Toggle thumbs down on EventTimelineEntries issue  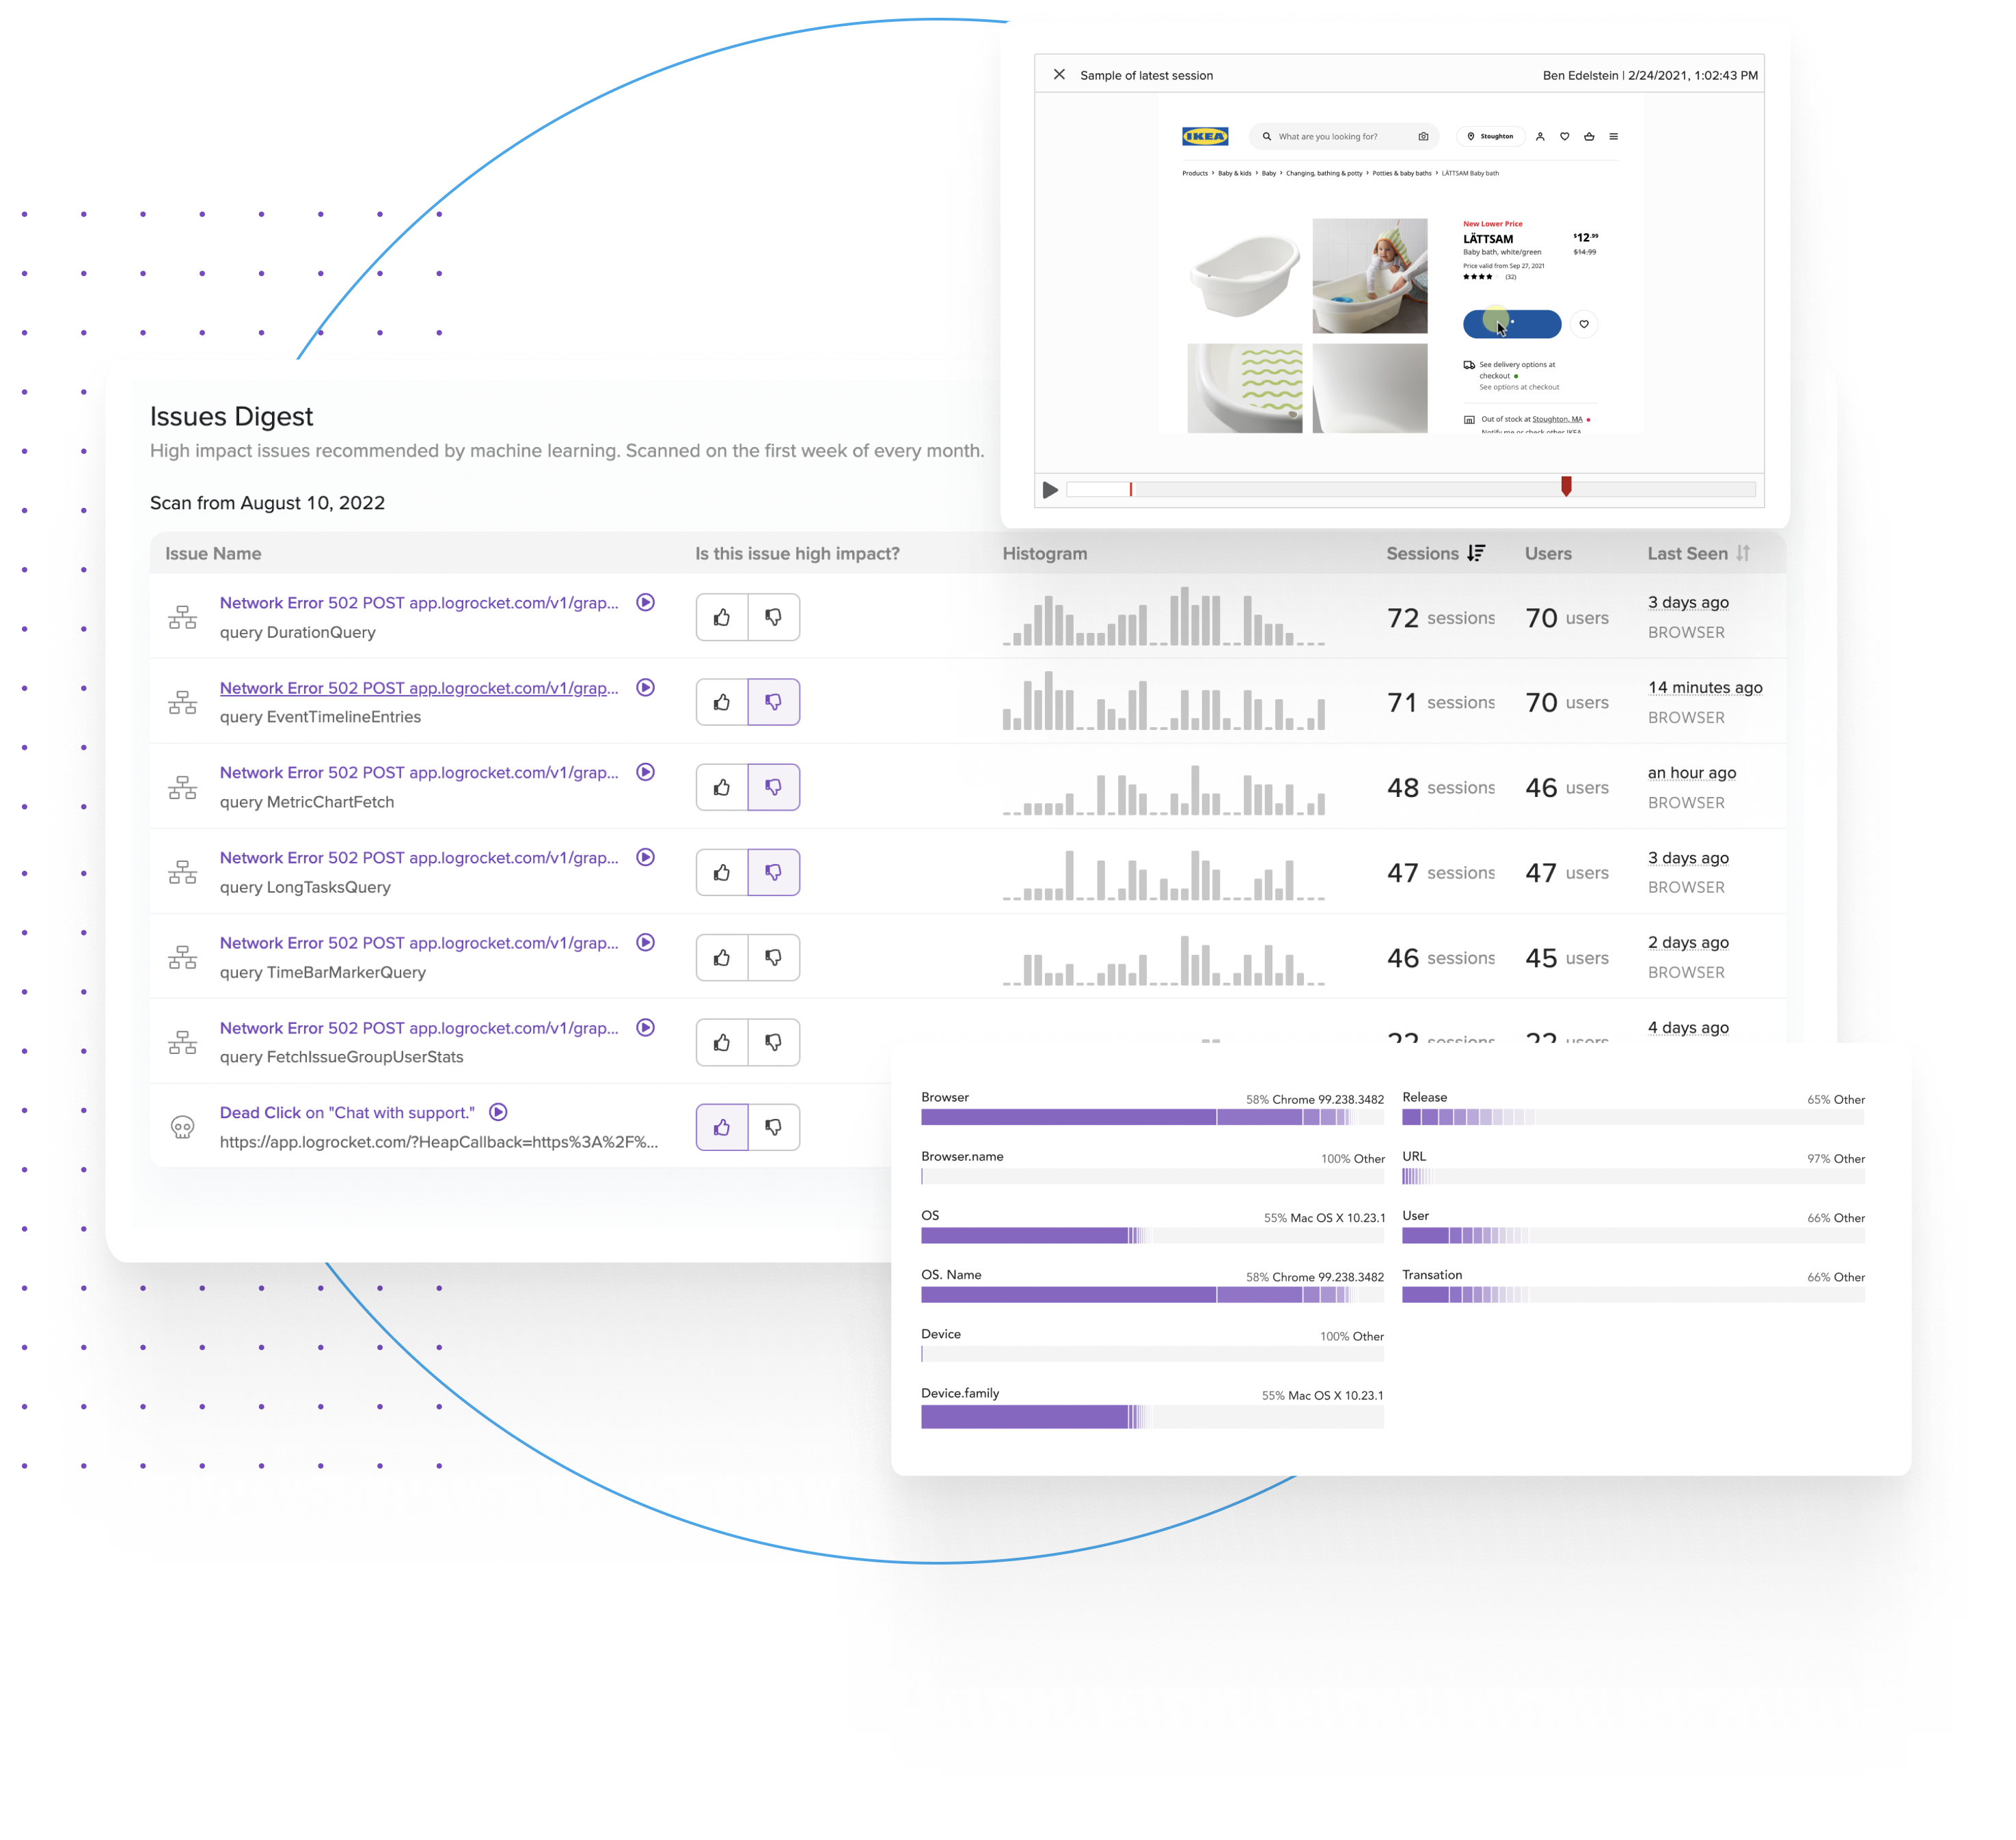click(773, 702)
